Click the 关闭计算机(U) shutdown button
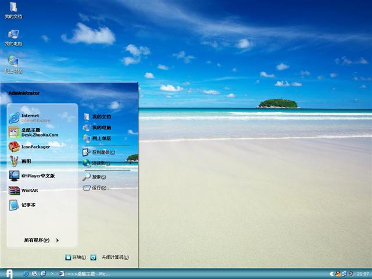The width and height of the screenshot is (372, 279). (x=110, y=257)
